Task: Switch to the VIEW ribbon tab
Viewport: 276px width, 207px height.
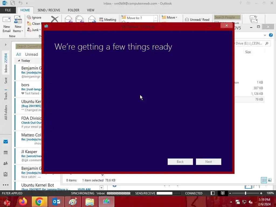Action: click(x=91, y=10)
